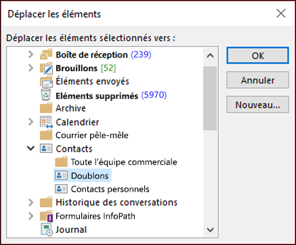Screen dimensions: 296x245
Task: Click the Boîte de réception inbox icon
Action: [46, 54]
